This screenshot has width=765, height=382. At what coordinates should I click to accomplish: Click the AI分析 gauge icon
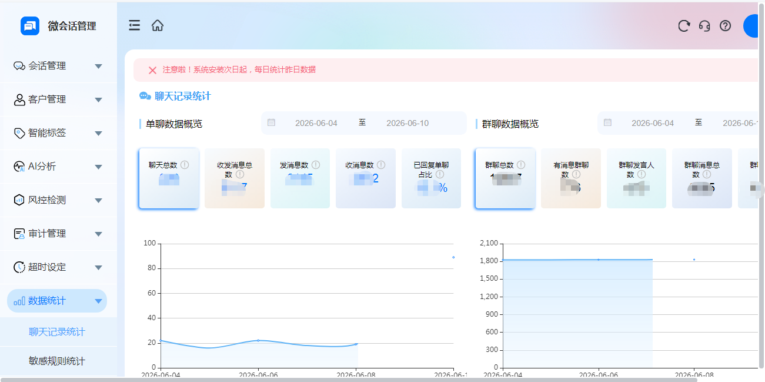point(19,167)
